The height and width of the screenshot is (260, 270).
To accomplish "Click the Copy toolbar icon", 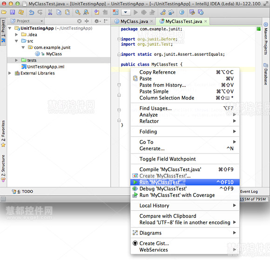I will (x=59, y=12).
